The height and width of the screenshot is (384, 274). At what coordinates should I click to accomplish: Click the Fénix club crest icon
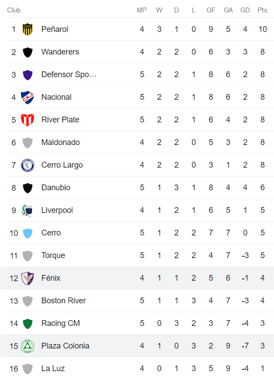[28, 278]
